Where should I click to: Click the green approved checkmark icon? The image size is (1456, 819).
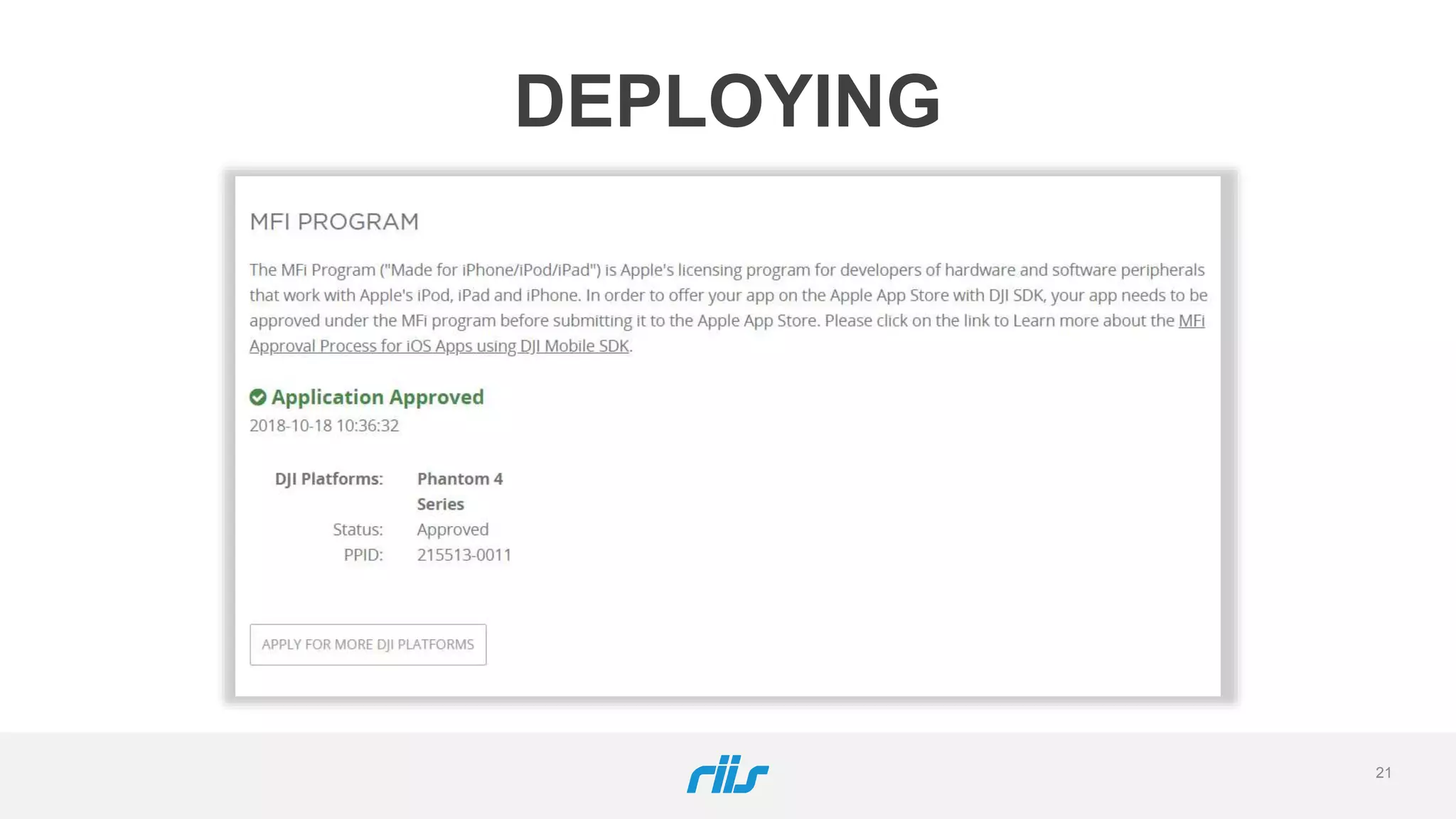tap(258, 397)
